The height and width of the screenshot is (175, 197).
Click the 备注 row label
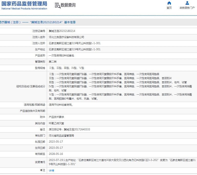point(42,129)
